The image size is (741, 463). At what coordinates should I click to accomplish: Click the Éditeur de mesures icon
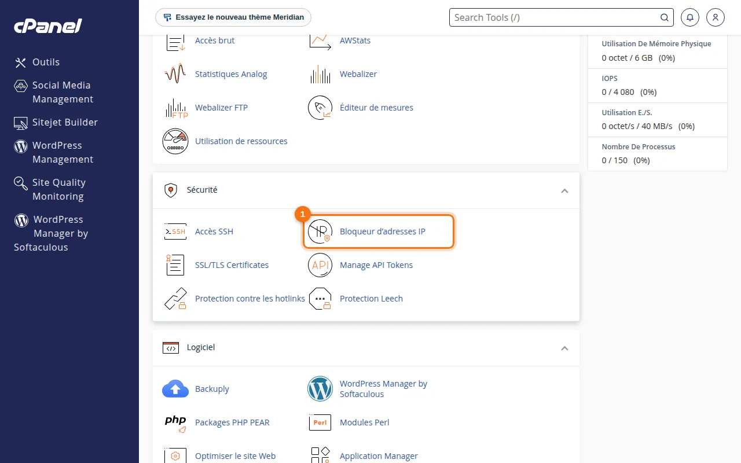pos(320,108)
